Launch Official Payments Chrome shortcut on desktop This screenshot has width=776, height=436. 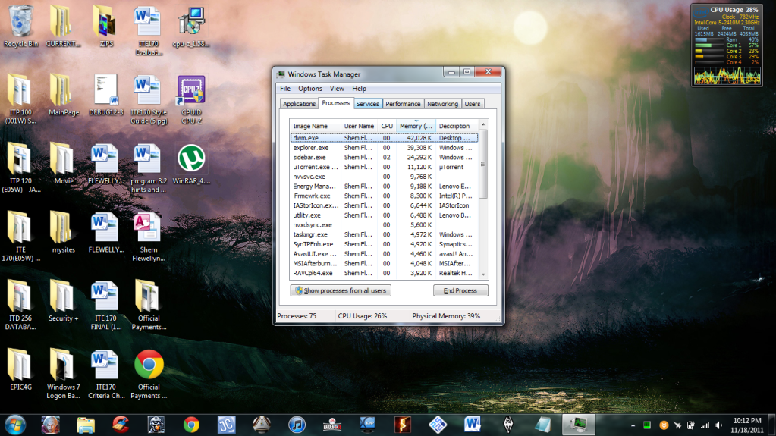tap(149, 374)
